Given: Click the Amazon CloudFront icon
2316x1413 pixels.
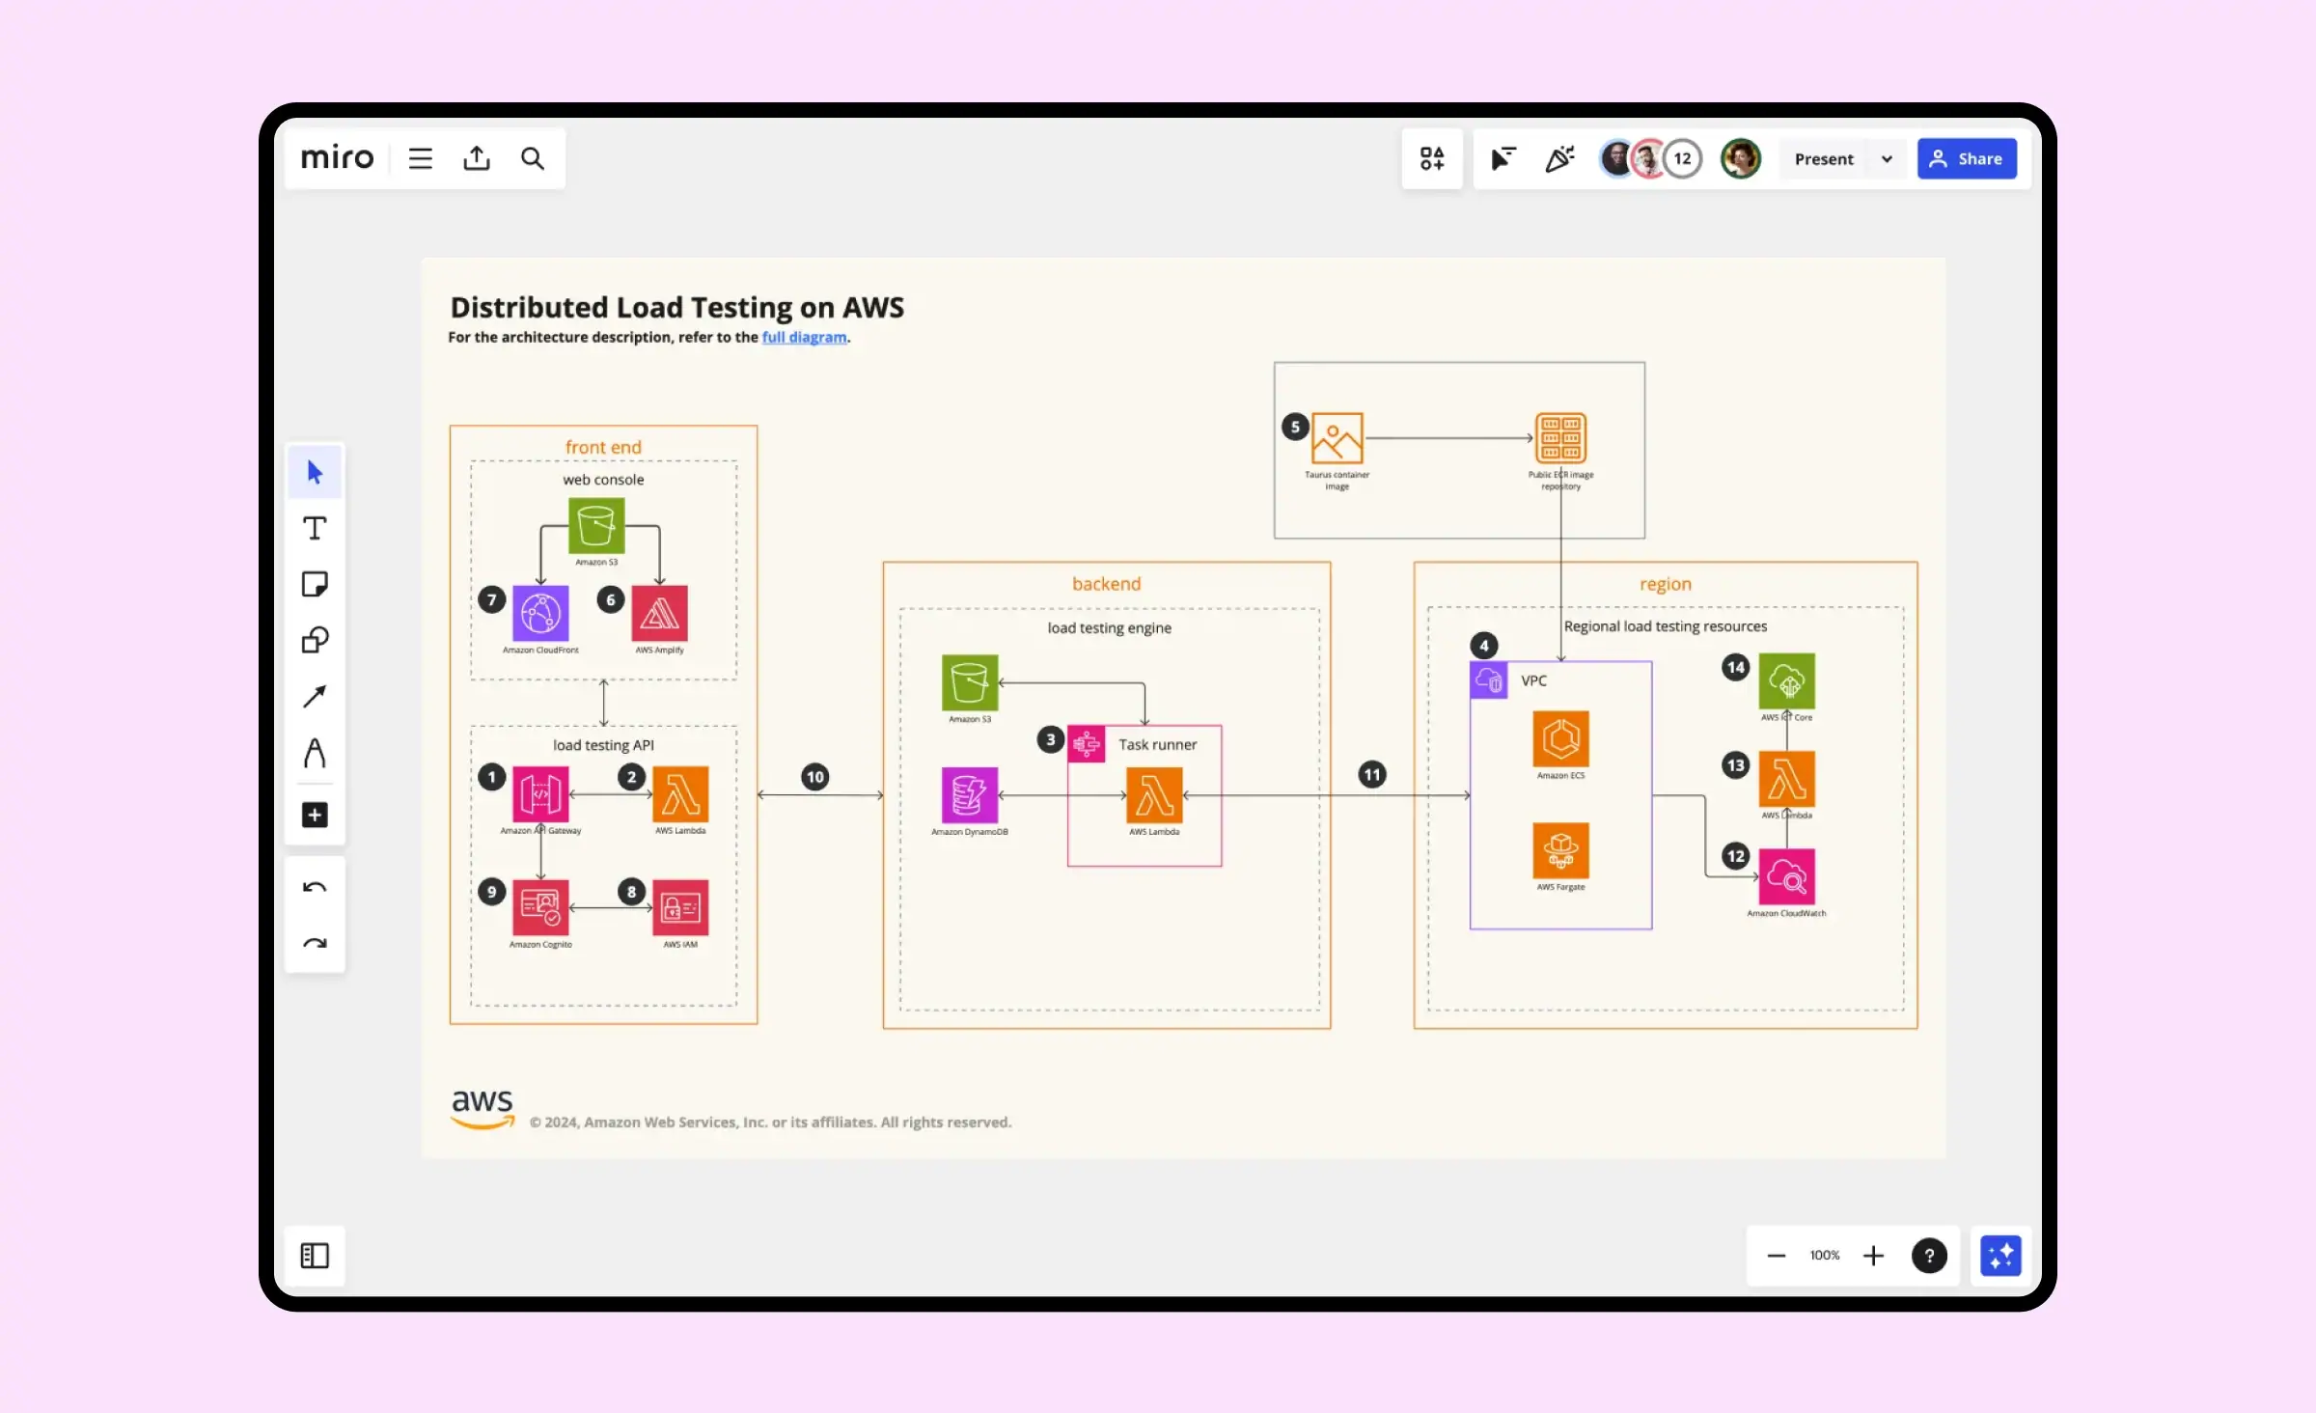Looking at the screenshot, I should 540,613.
